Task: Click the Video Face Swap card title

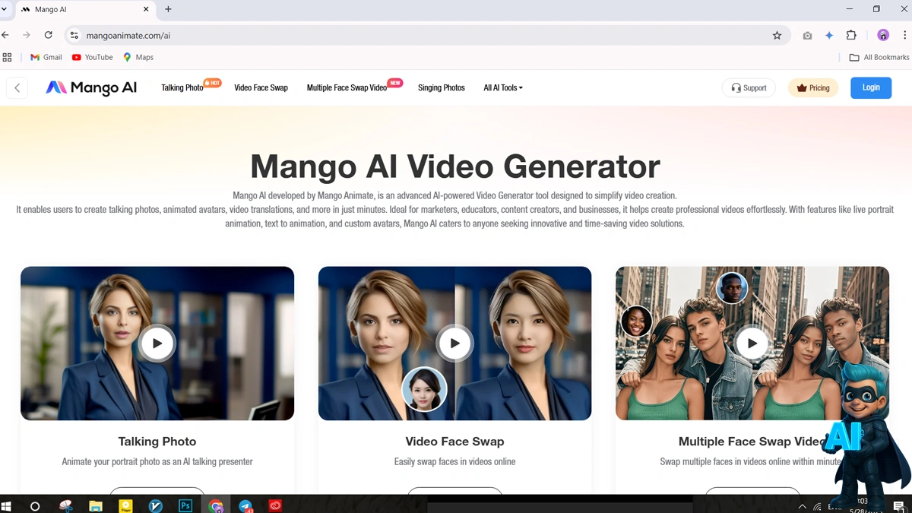Action: (x=454, y=442)
